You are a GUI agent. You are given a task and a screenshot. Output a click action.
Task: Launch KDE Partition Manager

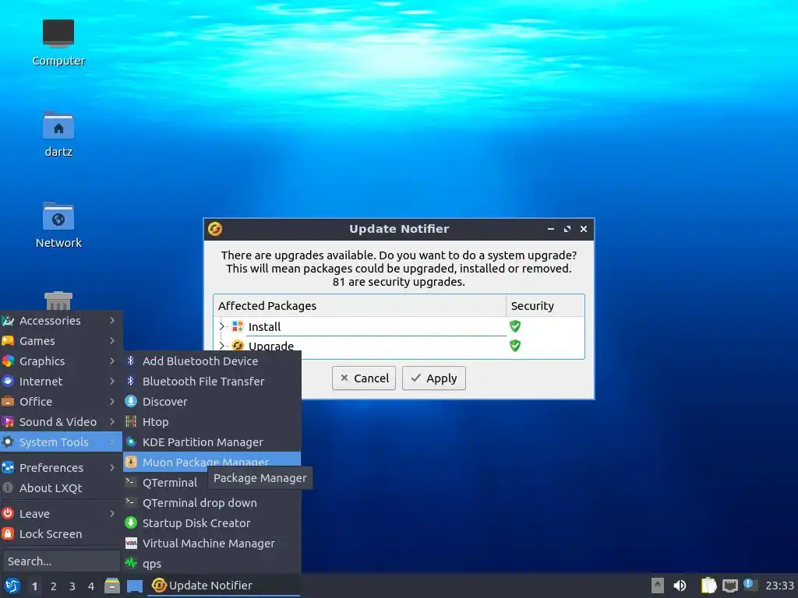click(212, 442)
